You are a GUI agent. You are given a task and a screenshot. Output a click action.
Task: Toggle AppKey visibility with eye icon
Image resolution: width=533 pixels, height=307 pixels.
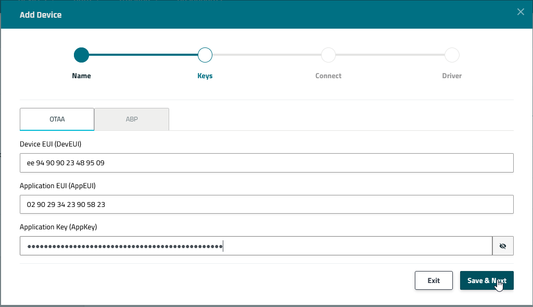pyautogui.click(x=503, y=246)
